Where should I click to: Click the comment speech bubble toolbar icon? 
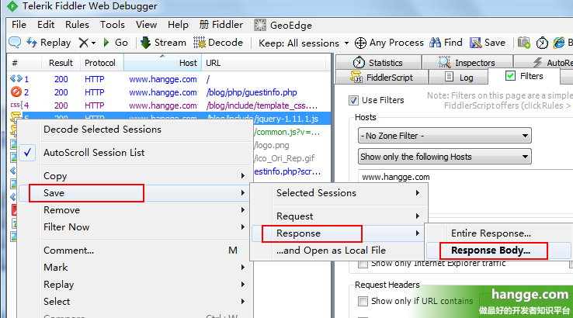tap(15, 43)
